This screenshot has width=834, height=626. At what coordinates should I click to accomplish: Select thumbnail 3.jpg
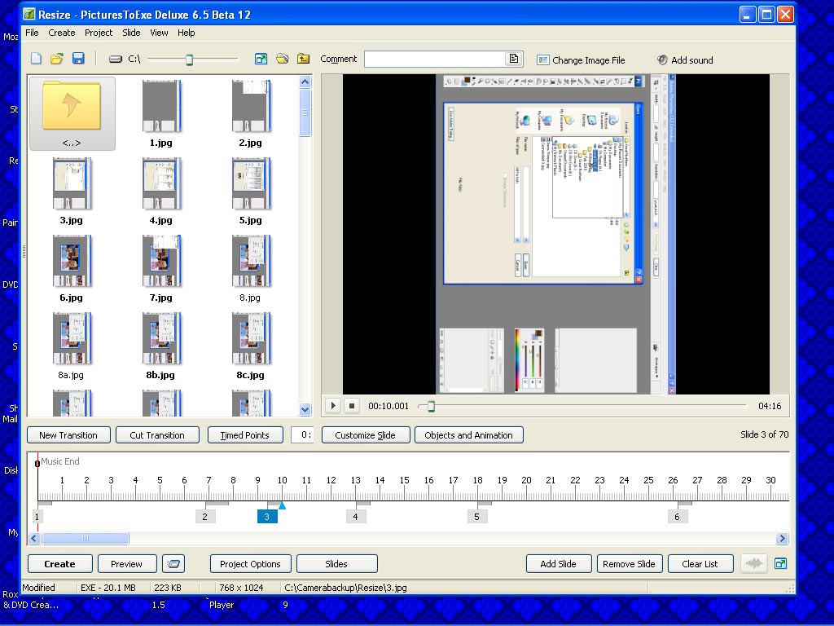[72, 190]
